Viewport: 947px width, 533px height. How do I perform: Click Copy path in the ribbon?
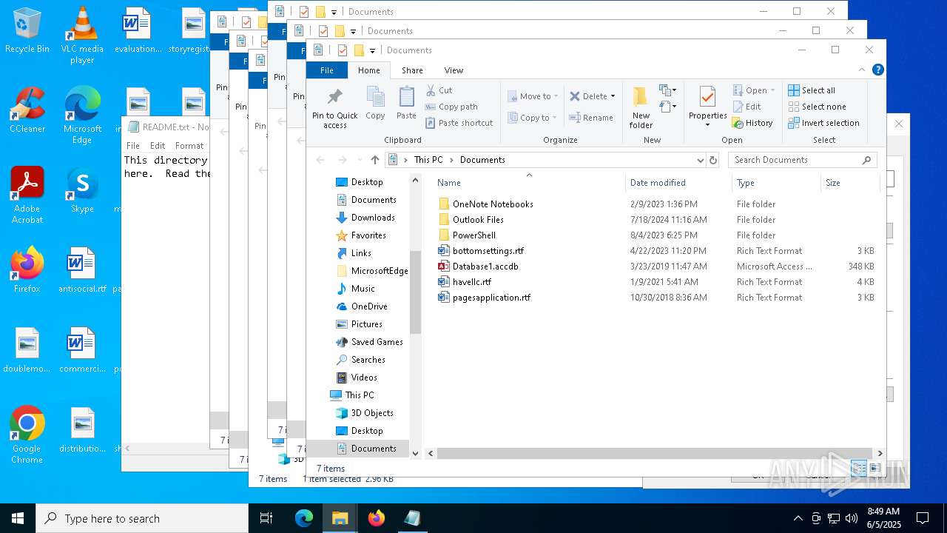point(451,107)
